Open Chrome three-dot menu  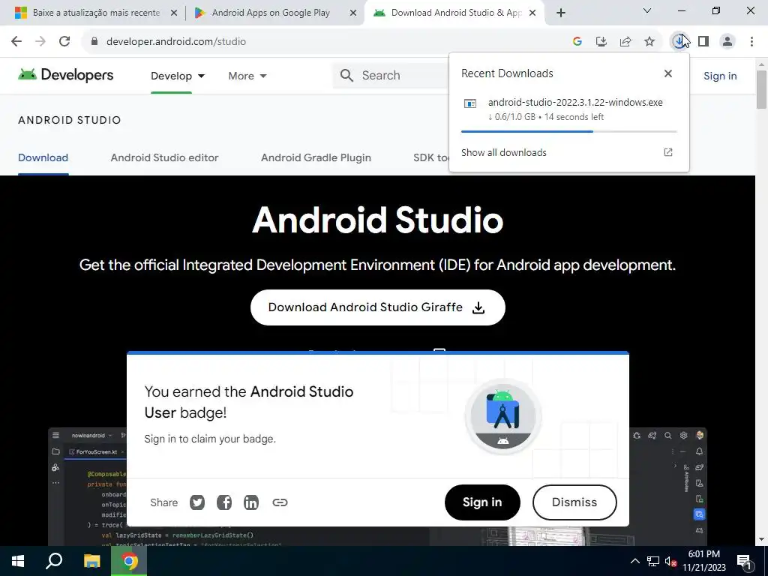[751, 42]
